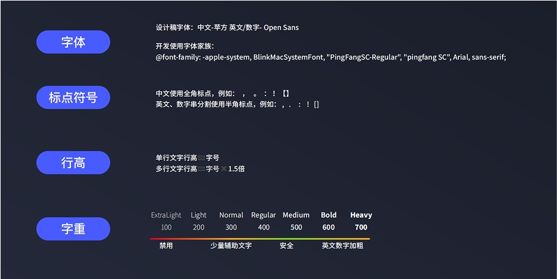Select the 少量辅助文字 caption
Screen dimensions: 557x279
tap(231, 246)
